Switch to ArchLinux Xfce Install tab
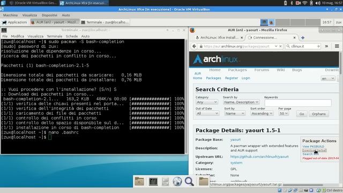 219,38
